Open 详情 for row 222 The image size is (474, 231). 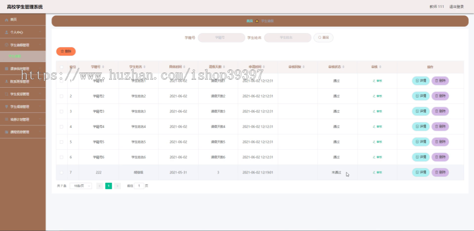(421, 173)
